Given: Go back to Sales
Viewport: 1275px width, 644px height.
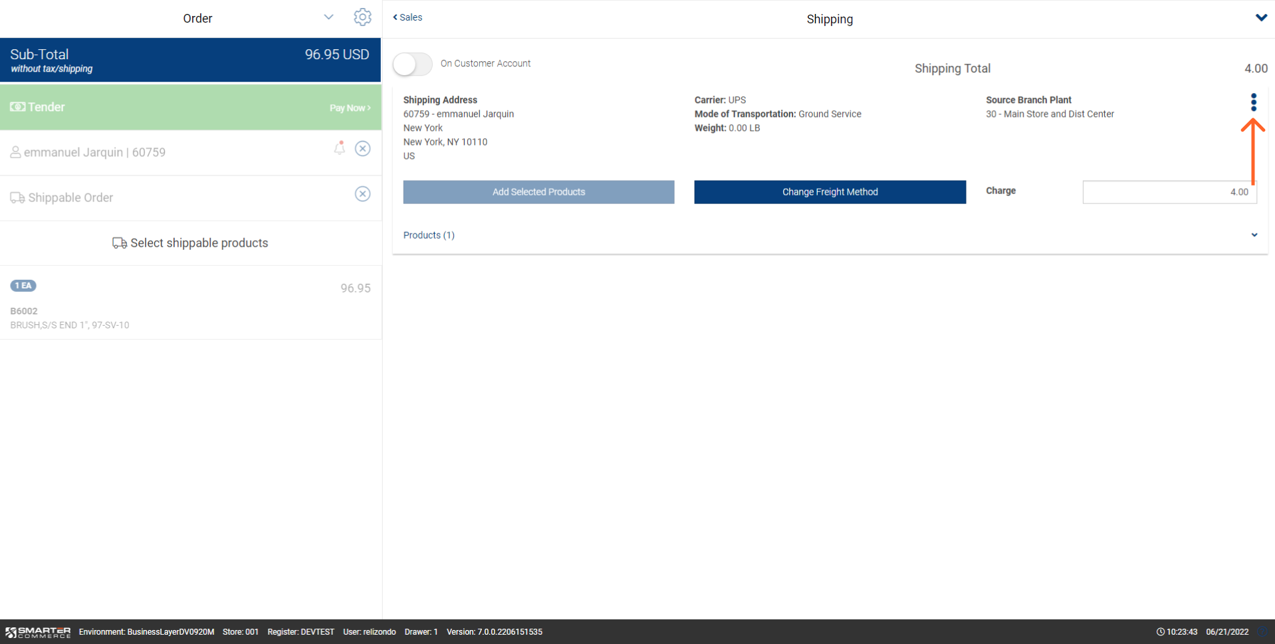Looking at the screenshot, I should coord(407,17).
